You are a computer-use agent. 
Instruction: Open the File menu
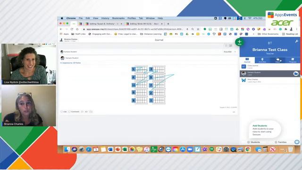81,18
